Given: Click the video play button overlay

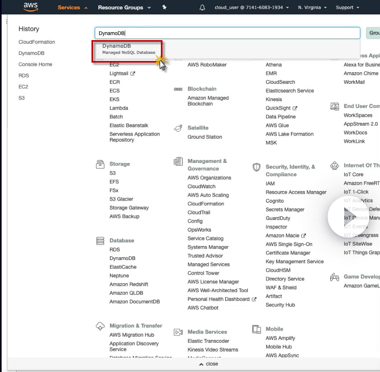Looking at the screenshot, I should click(x=348, y=217).
